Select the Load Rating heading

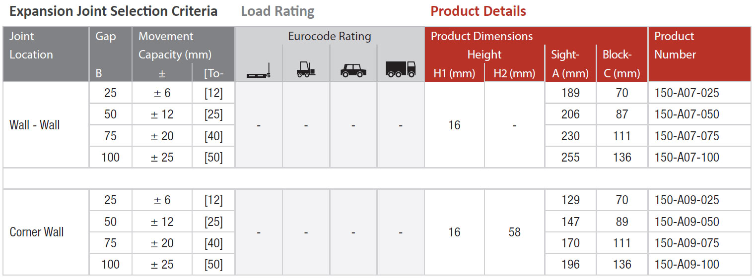click(x=277, y=11)
